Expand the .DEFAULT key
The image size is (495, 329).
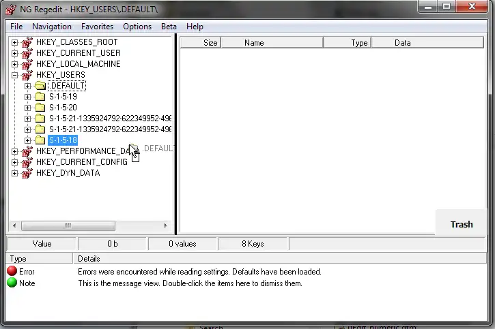28,86
